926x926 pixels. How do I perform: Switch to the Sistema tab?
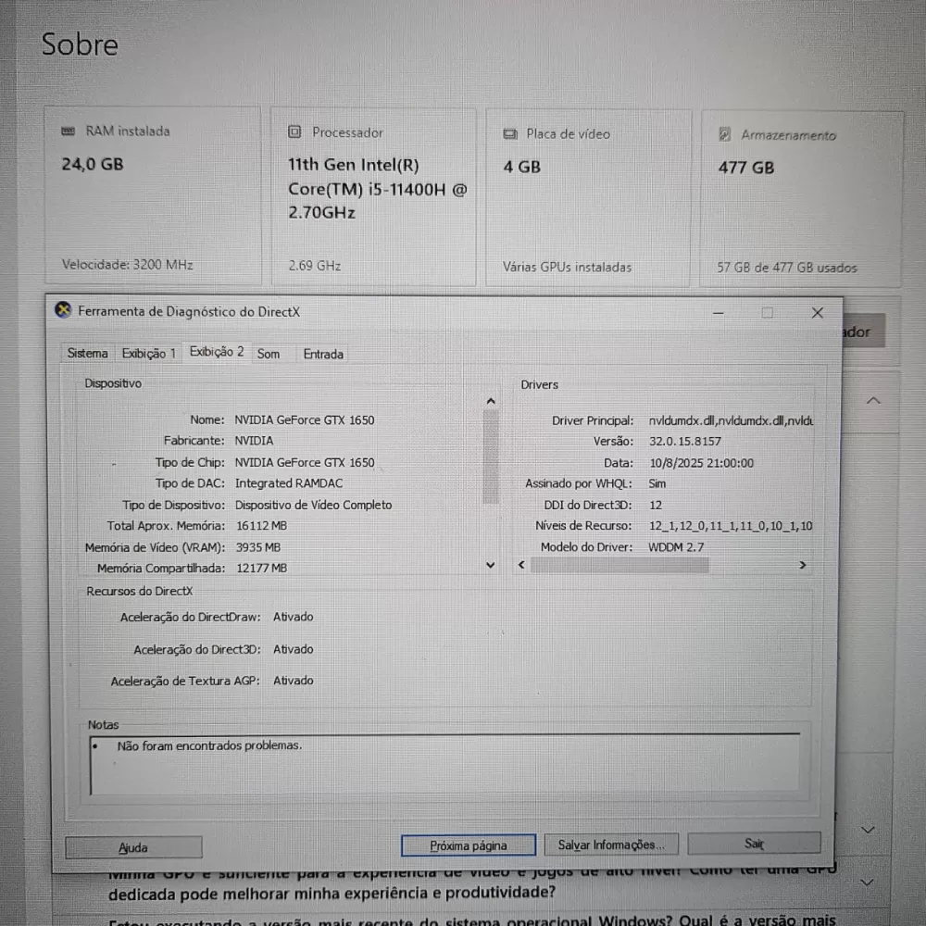click(x=87, y=354)
